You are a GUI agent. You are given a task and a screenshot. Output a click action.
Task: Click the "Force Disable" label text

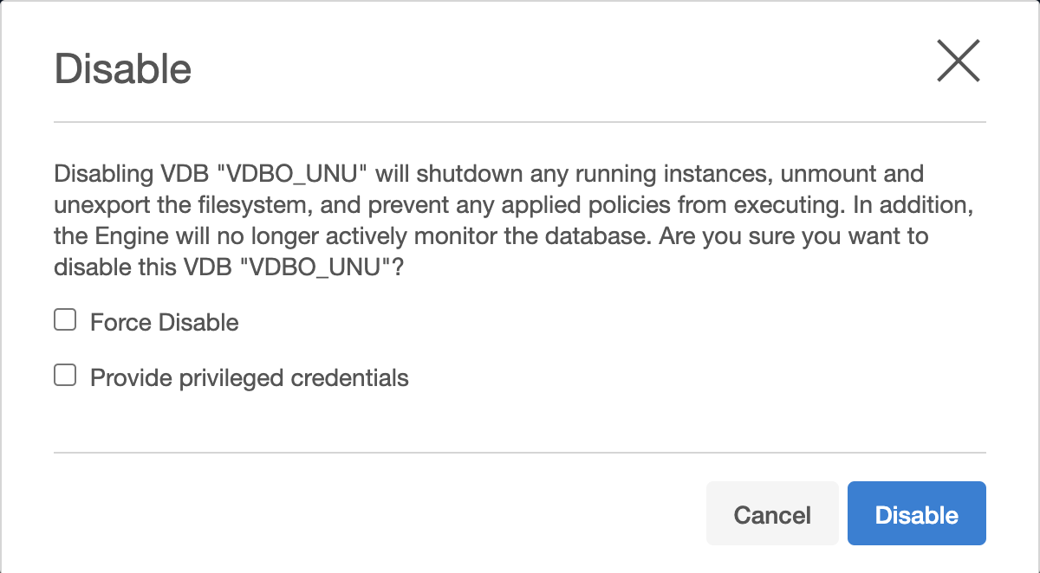[x=164, y=323]
